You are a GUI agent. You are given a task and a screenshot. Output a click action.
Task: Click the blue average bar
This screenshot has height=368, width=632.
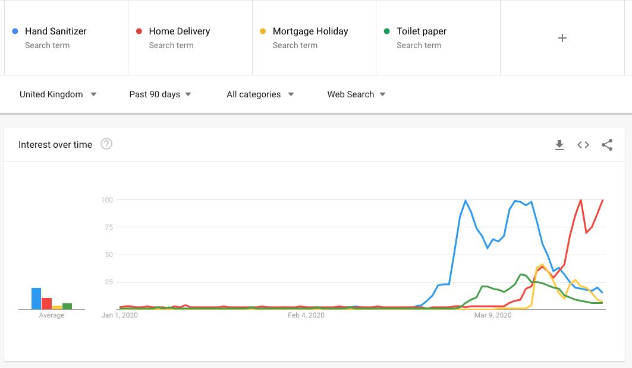pos(36,299)
